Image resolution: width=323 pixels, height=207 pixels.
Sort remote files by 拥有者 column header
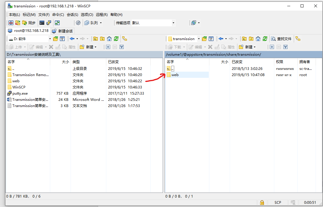(x=307, y=62)
